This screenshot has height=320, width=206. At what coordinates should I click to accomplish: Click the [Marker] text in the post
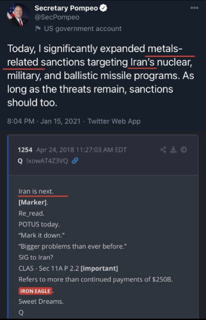33,203
